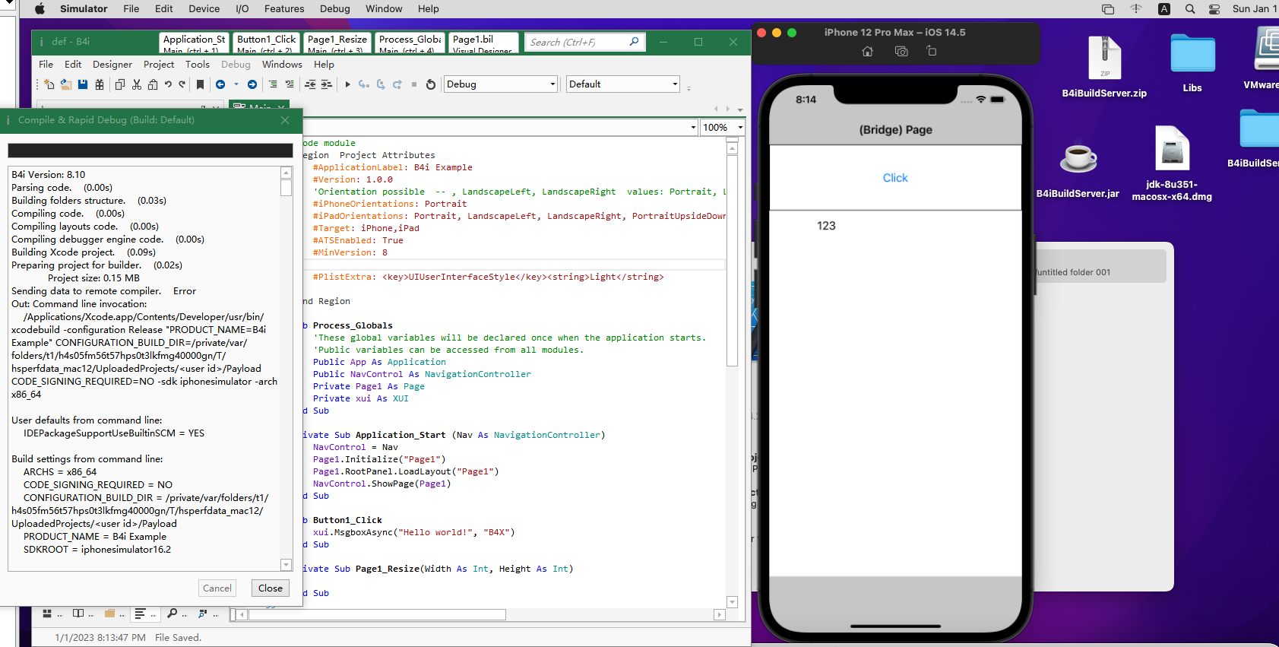
Task: Open the B4i Tools menu
Action: click(198, 65)
